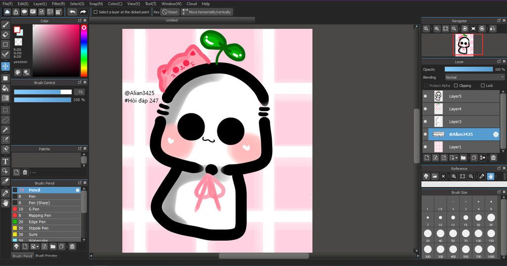Switch to Brush Preview tab
Viewport: 507px width, 266px height.
[46, 256]
